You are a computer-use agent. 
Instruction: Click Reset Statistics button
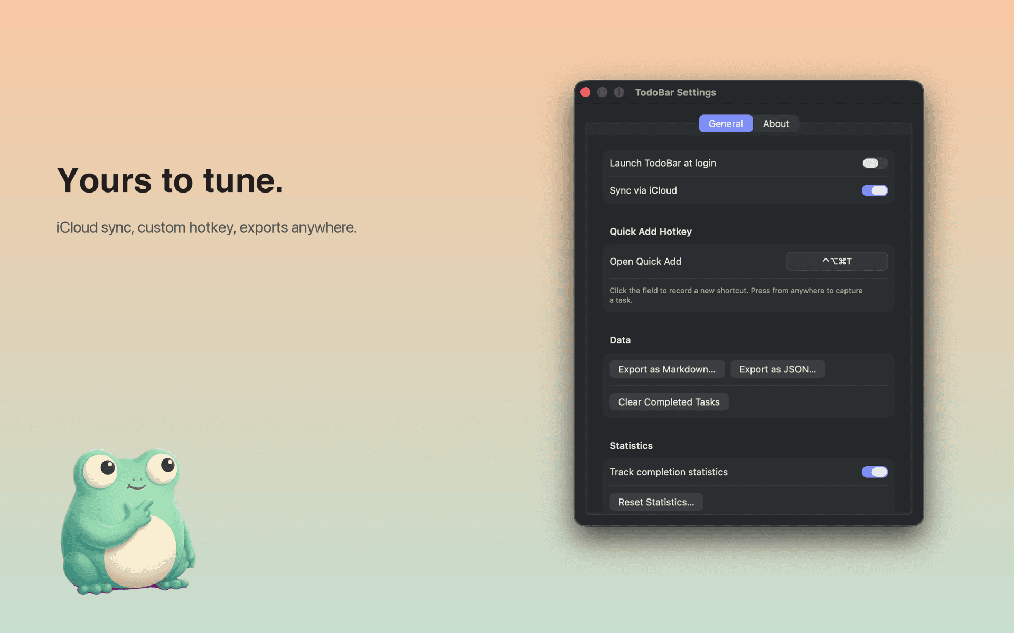click(656, 502)
